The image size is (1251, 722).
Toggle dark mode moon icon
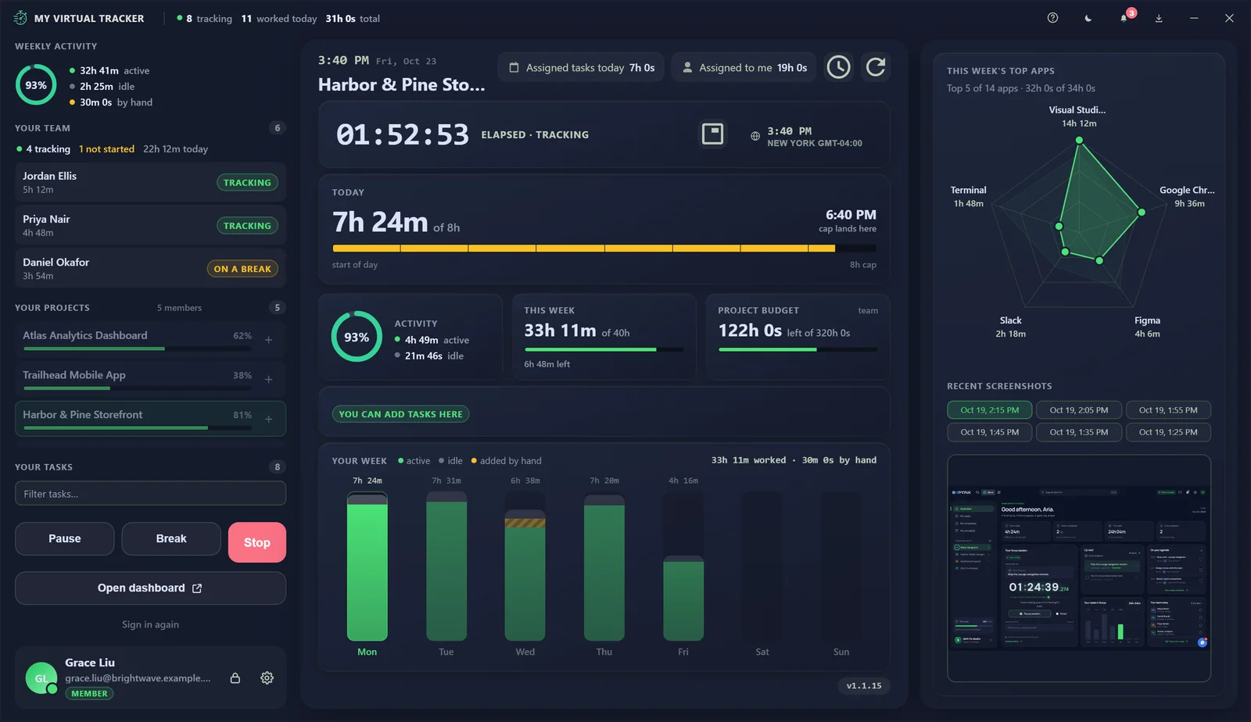pos(1088,18)
